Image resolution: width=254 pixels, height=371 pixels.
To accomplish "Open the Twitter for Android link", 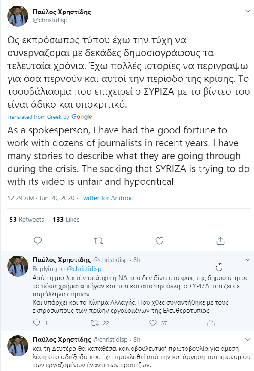I will pyautogui.click(x=107, y=198).
